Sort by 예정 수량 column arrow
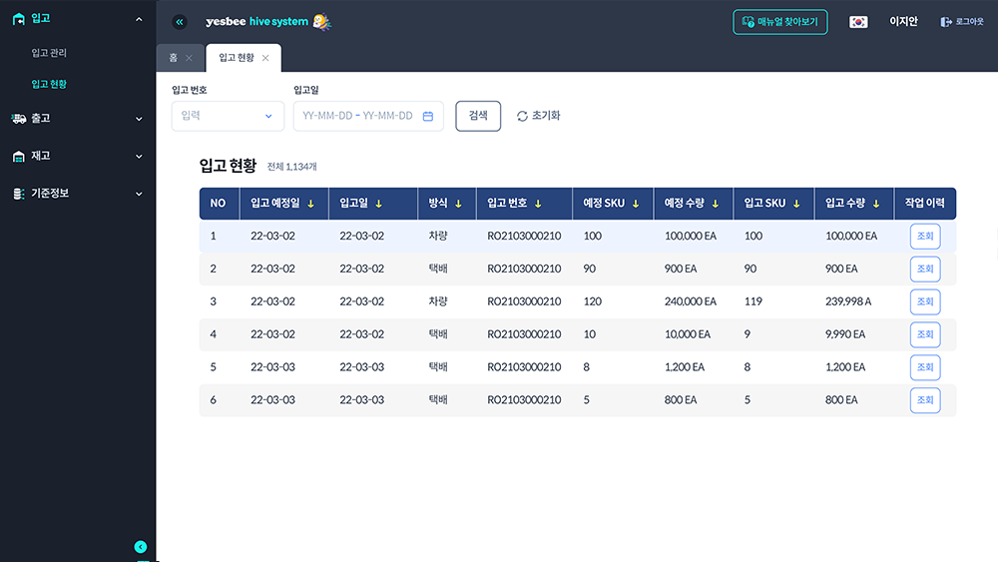 pyautogui.click(x=716, y=204)
